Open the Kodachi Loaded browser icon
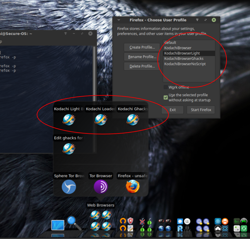Viewport: 250px width, 239px height. (101, 119)
